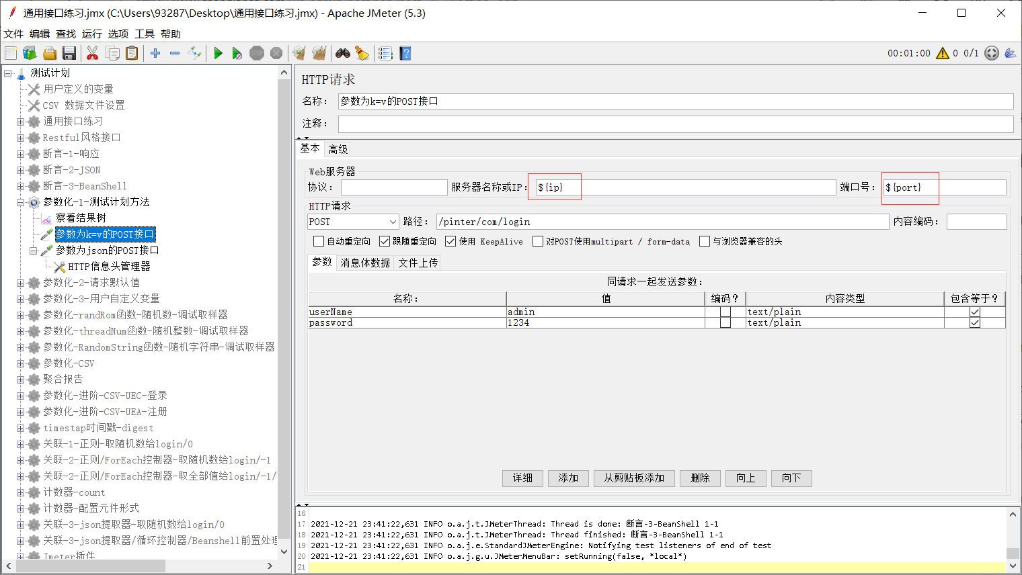Viewport: 1022px width, 575px height.
Task: Click the 详细 button
Action: pyautogui.click(x=522, y=478)
